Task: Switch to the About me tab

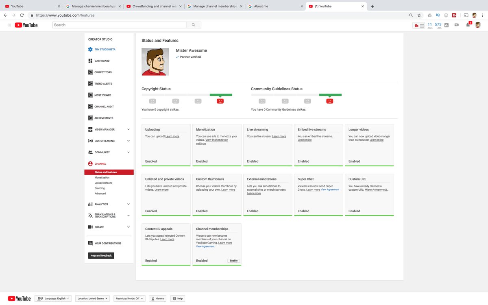Action: pos(275,6)
